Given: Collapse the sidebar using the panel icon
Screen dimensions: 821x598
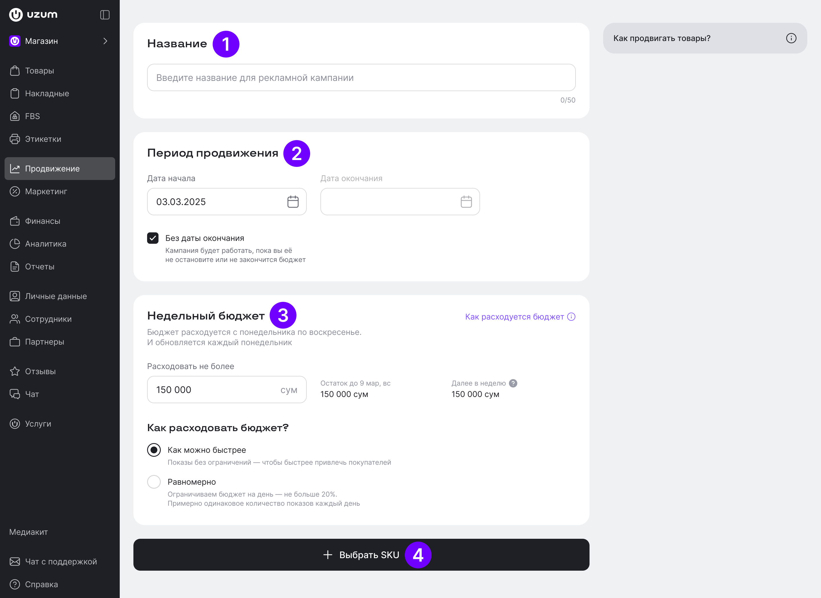Looking at the screenshot, I should [105, 15].
